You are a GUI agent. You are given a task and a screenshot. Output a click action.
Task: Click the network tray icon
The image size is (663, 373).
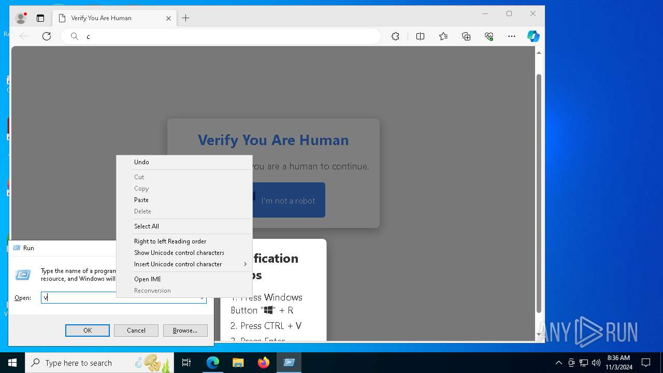click(x=584, y=363)
